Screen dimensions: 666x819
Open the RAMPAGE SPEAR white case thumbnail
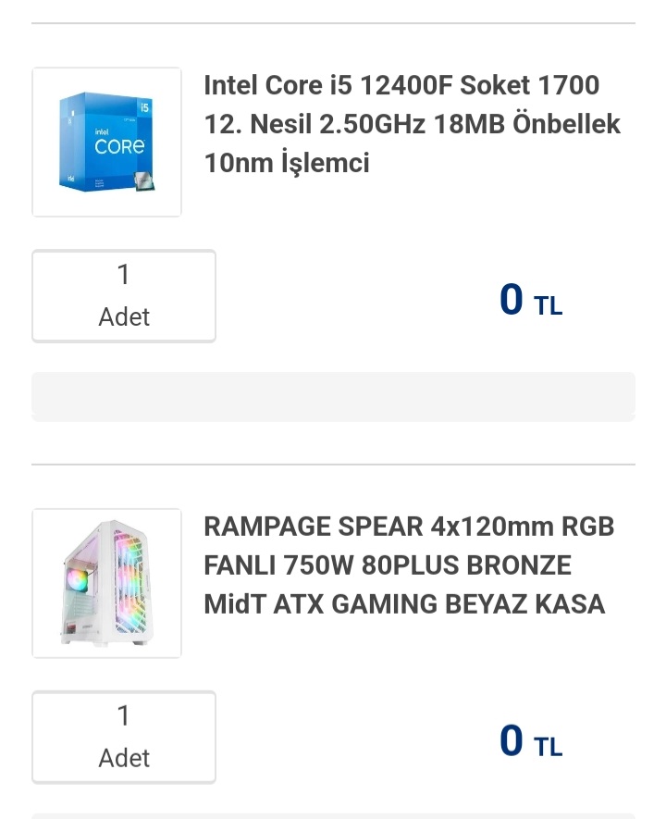click(106, 583)
